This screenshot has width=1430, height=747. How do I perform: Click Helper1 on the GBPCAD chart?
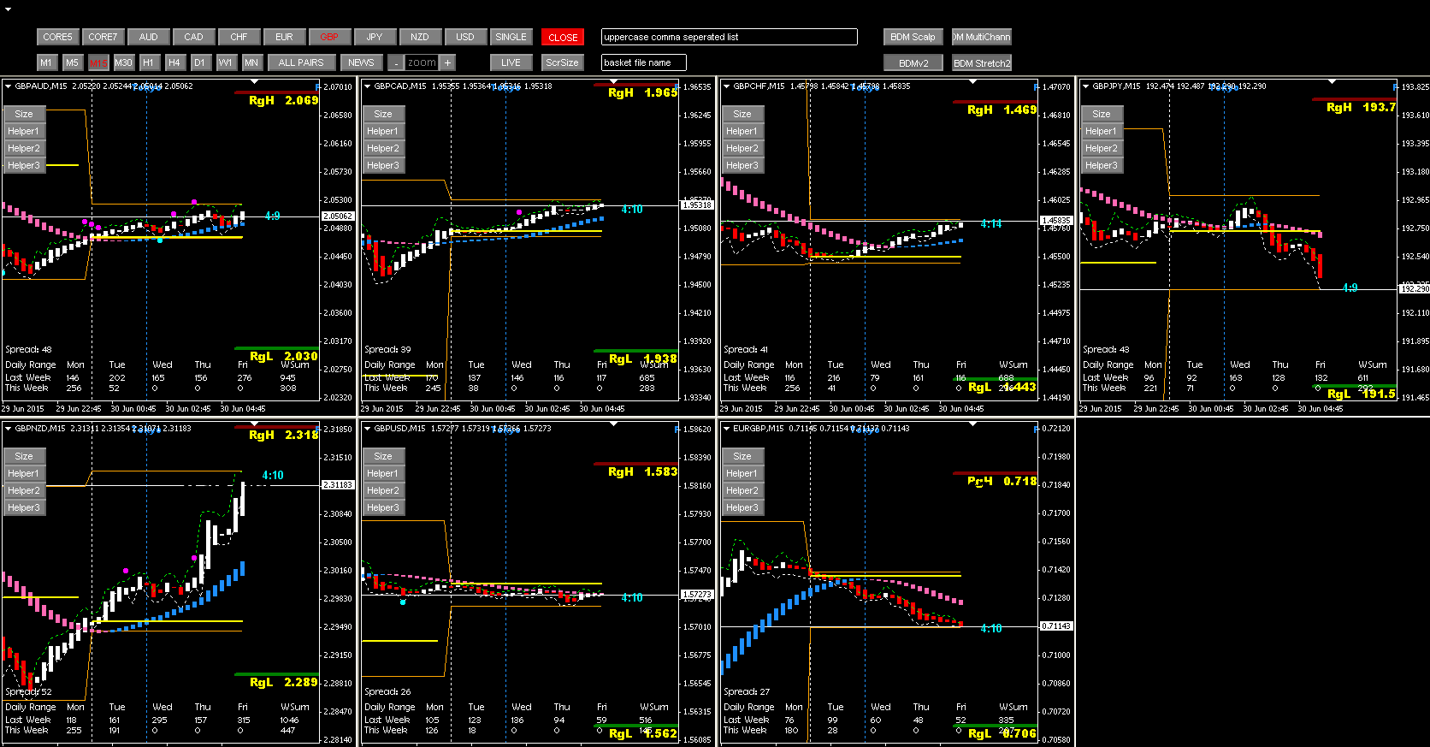(x=383, y=131)
